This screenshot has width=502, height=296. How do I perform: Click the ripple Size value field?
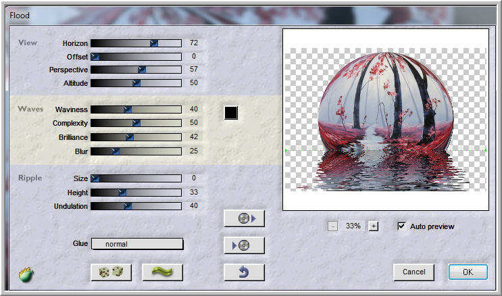[x=194, y=178]
